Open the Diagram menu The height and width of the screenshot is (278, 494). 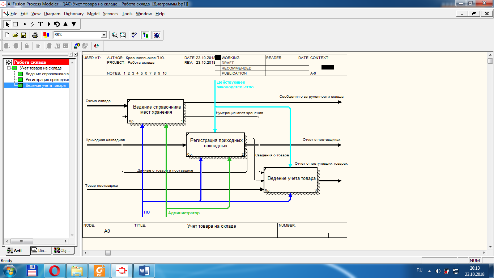pyautogui.click(x=52, y=14)
